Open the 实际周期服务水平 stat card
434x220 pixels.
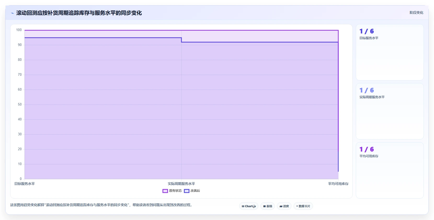[390, 111]
